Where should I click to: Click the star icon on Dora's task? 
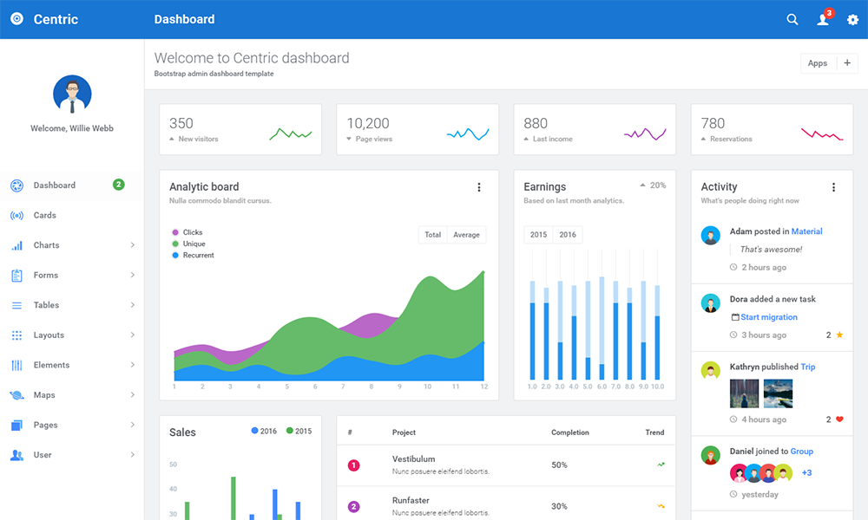coord(839,335)
